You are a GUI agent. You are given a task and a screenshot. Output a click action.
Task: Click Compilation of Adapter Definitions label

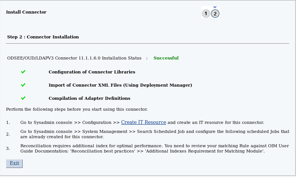(x=89, y=98)
